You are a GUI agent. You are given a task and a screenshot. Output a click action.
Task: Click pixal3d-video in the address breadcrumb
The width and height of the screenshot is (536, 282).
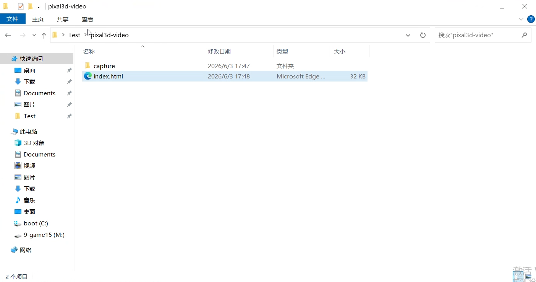[110, 35]
